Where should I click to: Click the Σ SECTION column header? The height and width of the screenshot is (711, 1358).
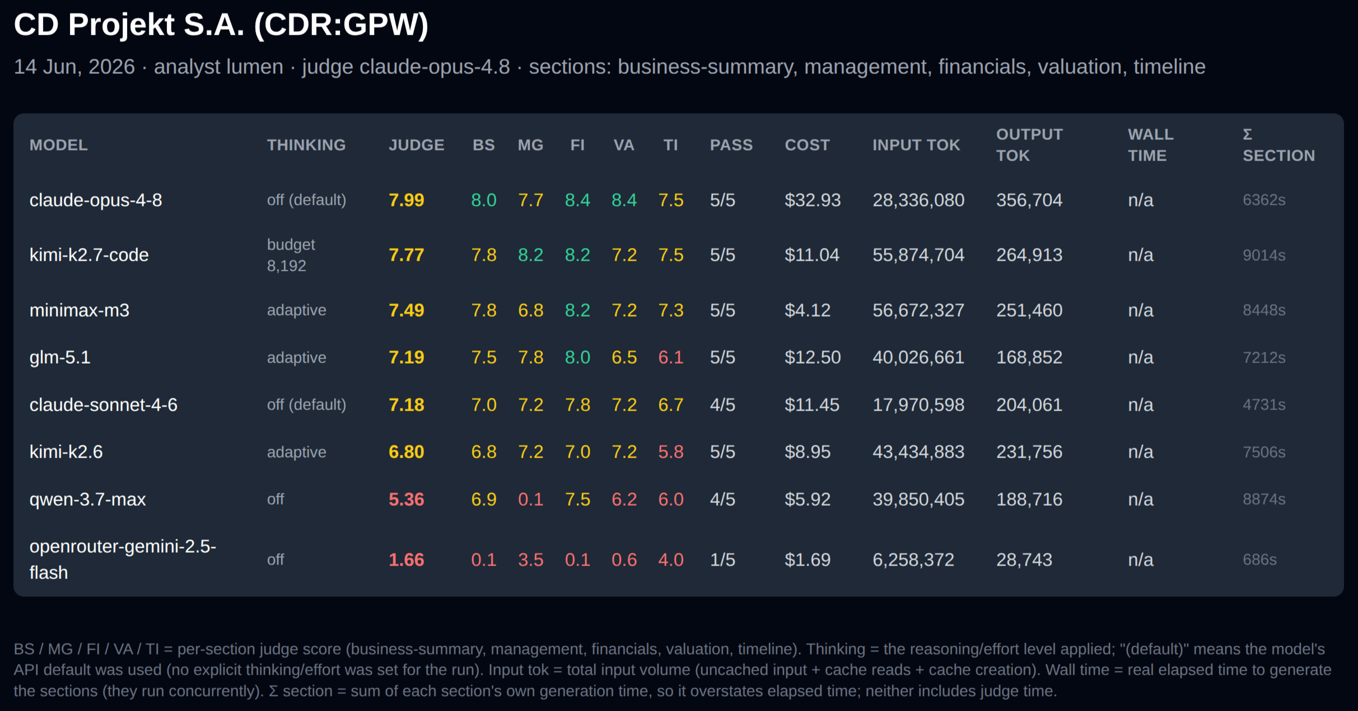pos(1278,145)
